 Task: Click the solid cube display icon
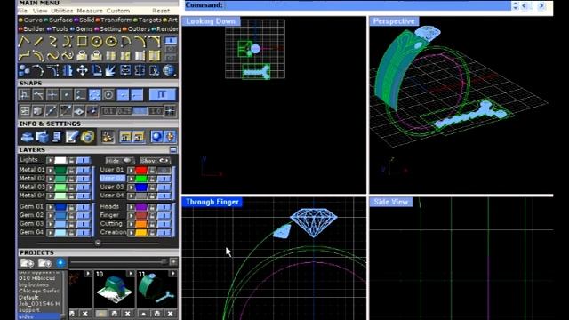point(37,111)
